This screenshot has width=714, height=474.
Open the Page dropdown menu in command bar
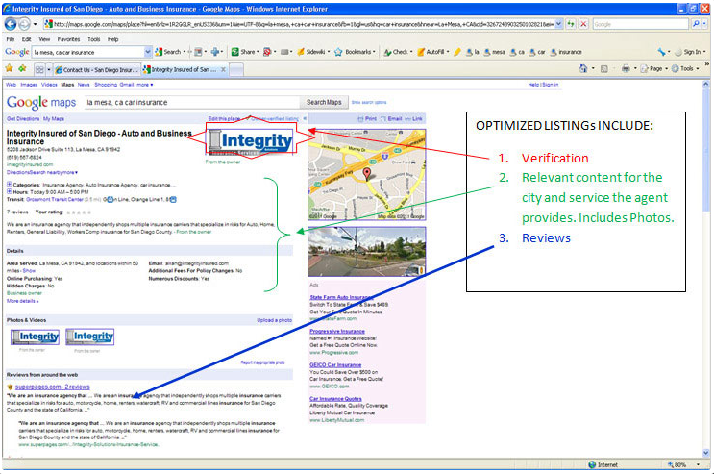(655, 69)
